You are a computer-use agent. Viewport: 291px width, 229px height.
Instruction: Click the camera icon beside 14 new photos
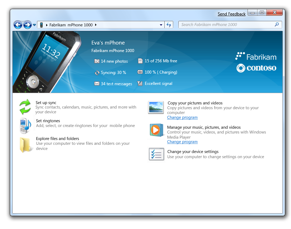[x=97, y=61]
